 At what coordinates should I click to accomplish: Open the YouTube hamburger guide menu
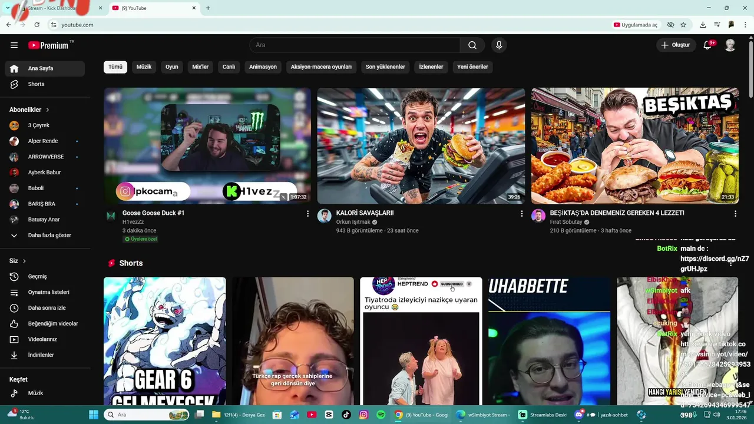14,45
